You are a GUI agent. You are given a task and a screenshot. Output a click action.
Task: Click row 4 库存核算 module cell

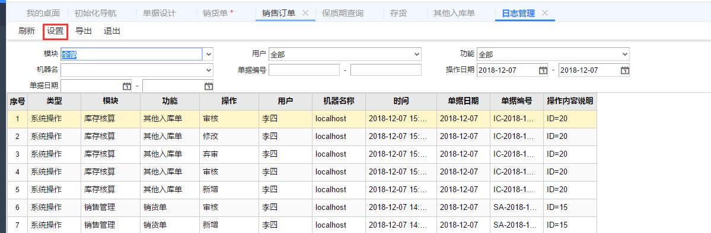[111, 172]
